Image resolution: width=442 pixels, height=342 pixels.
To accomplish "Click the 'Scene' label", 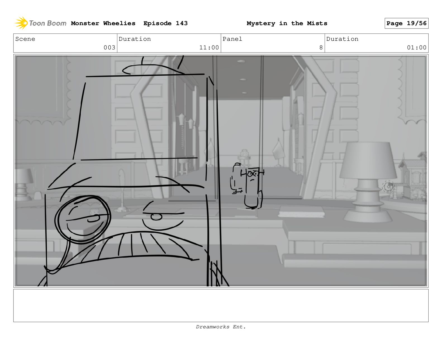I will point(25,39).
